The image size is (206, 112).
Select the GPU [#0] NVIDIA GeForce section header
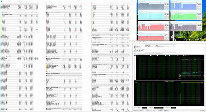(x=110, y=85)
